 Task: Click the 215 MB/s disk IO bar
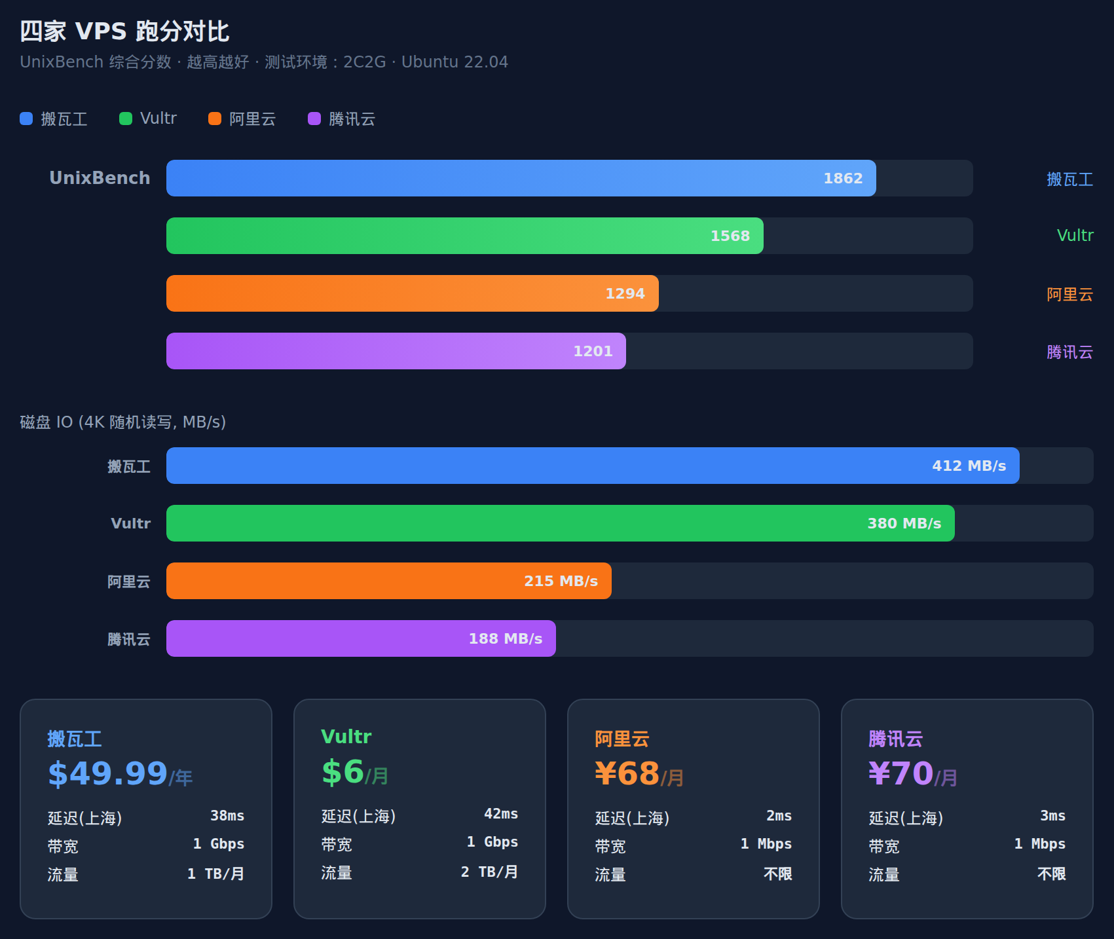click(389, 581)
